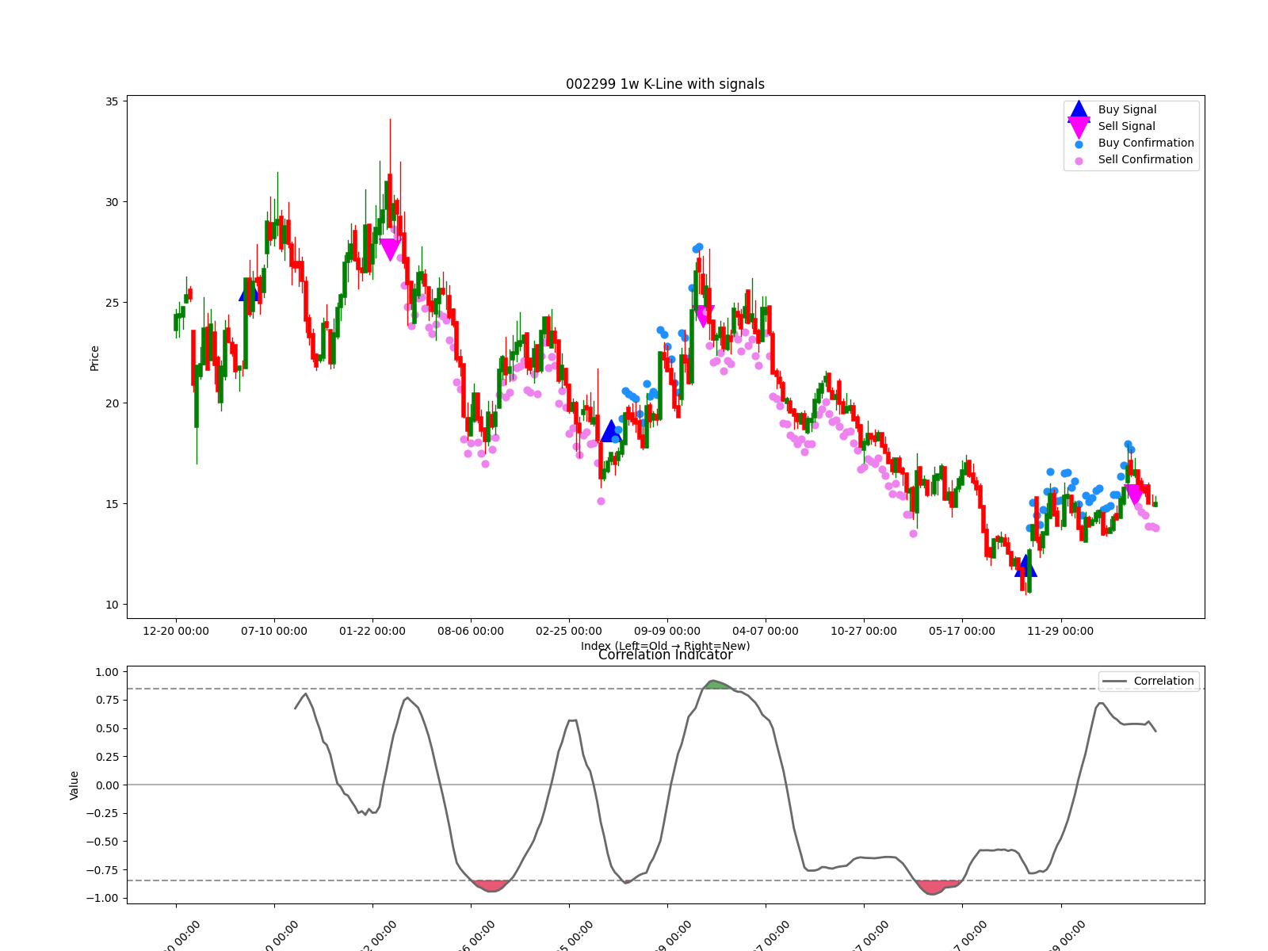Viewport: 1268px width, 951px height.
Task: Select the sell signal triangle near price 15.5
Action: tap(1134, 495)
